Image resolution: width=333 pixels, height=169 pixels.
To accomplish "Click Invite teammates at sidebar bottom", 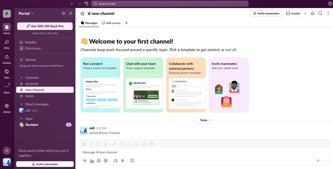I will point(45,164).
